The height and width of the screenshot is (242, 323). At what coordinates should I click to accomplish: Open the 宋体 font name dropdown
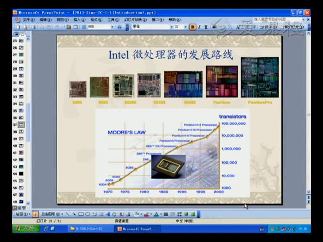(171, 27)
